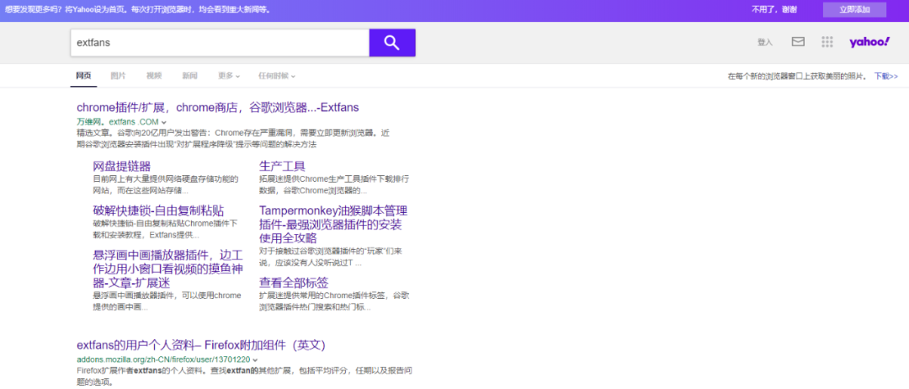This screenshot has width=909, height=389.
Task: Click the 在每个新的浏览器窗口上获取美丽的照片 text
Action: click(797, 76)
